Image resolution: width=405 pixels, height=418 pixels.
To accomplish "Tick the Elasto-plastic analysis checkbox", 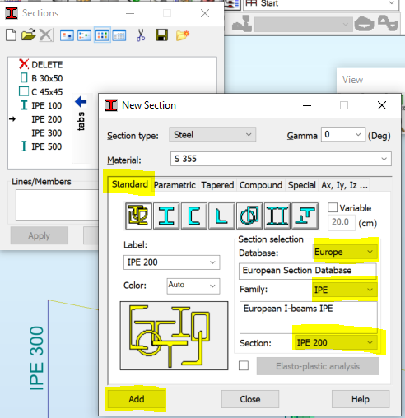I will pyautogui.click(x=244, y=365).
